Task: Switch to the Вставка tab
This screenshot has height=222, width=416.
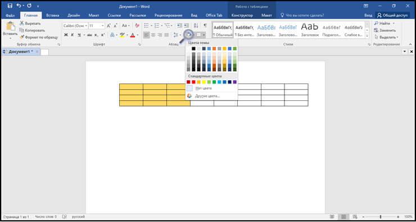Action: [x=52, y=15]
